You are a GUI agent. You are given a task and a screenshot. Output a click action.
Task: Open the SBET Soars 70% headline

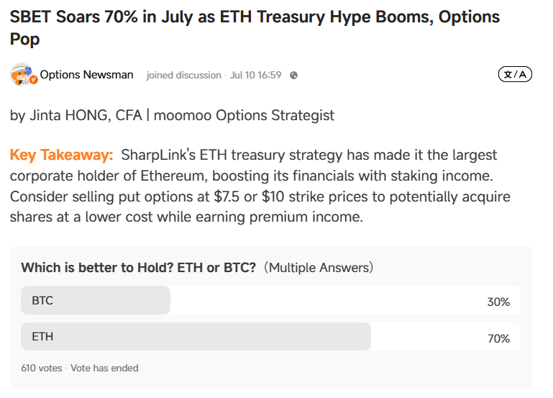click(255, 27)
